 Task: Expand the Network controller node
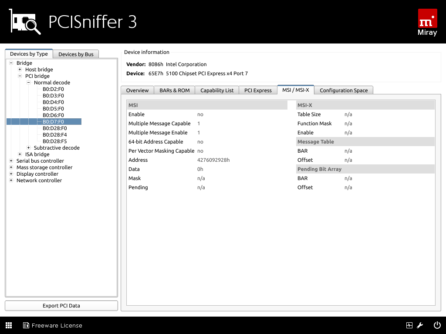click(11, 180)
